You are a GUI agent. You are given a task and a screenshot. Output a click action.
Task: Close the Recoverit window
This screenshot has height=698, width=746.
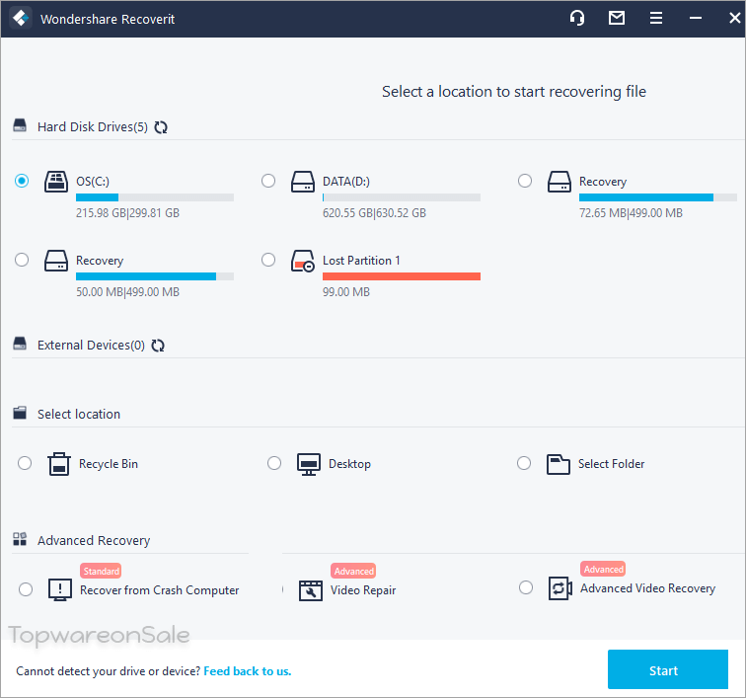click(x=734, y=18)
